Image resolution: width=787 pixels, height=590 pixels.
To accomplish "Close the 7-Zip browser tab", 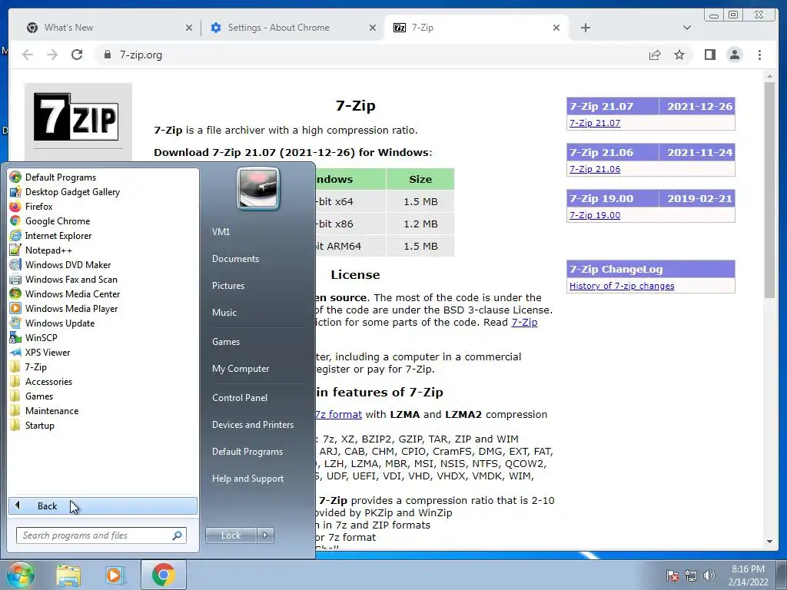I will pos(556,28).
